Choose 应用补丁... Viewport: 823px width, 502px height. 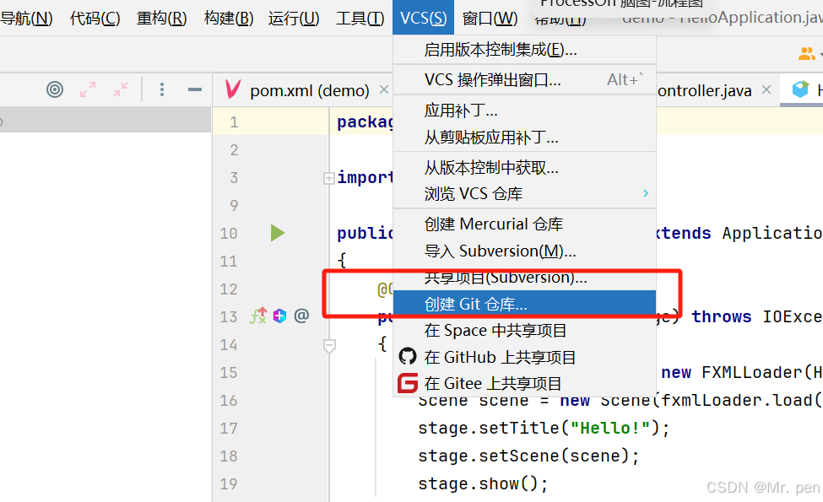[524, 111]
